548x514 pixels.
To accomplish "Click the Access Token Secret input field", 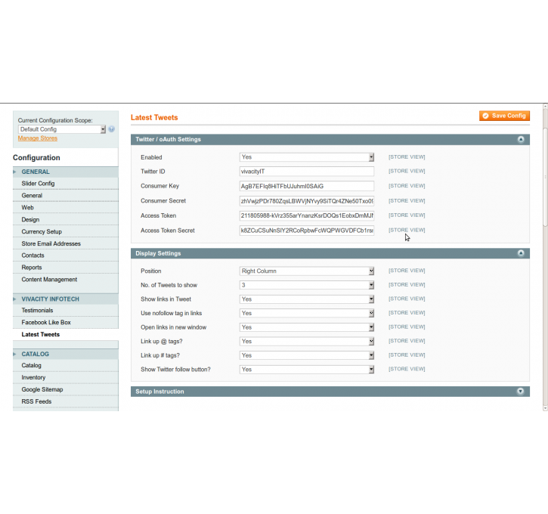I will [x=307, y=231].
